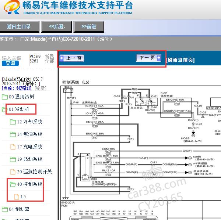Click the 下一页 next page button
This screenshot has width=221, height=220.
tap(148, 58)
